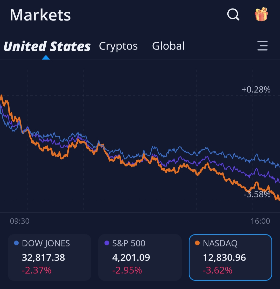Screen dimensions: 280x289
Task: Select the DOW JONES index card
Action: [50, 257]
